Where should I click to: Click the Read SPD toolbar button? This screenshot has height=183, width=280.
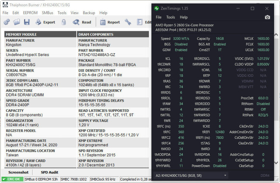(82, 22)
